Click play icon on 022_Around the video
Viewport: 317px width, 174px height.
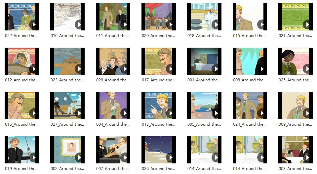34,25
